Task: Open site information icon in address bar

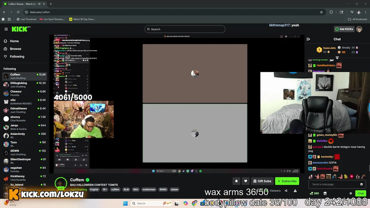Action: point(26,12)
